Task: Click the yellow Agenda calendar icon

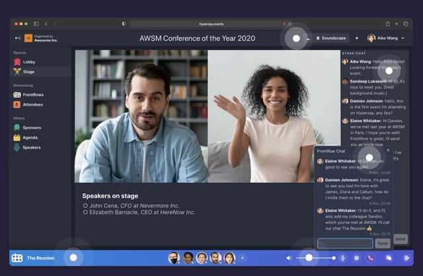Action: [x=17, y=137]
